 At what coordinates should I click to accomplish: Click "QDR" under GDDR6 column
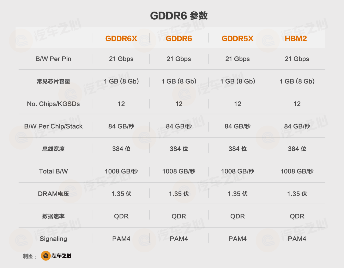179,216
